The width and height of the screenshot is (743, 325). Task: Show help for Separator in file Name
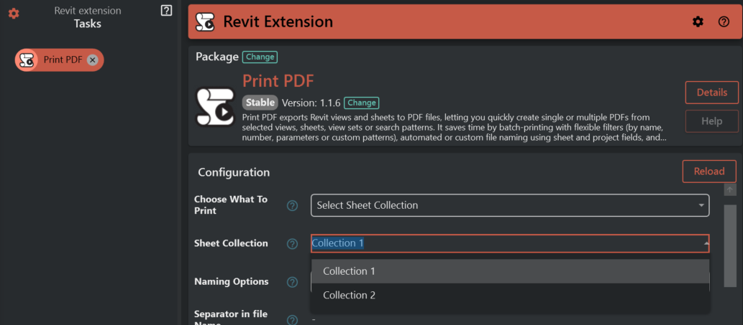292,319
